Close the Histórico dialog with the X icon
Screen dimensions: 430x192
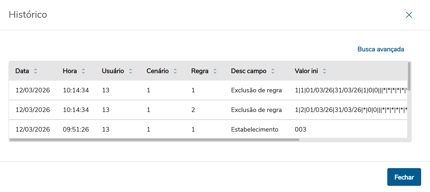coord(409,15)
